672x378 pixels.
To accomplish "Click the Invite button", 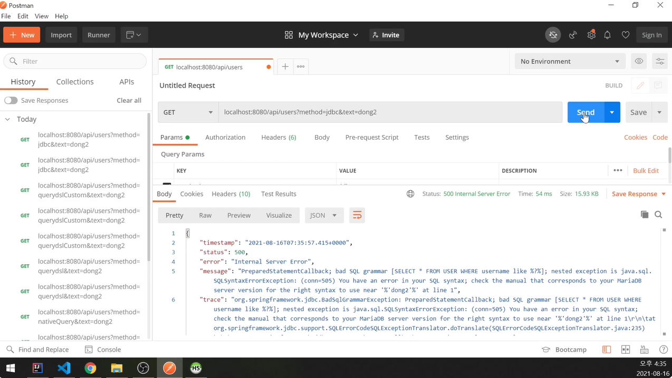I will point(386,35).
